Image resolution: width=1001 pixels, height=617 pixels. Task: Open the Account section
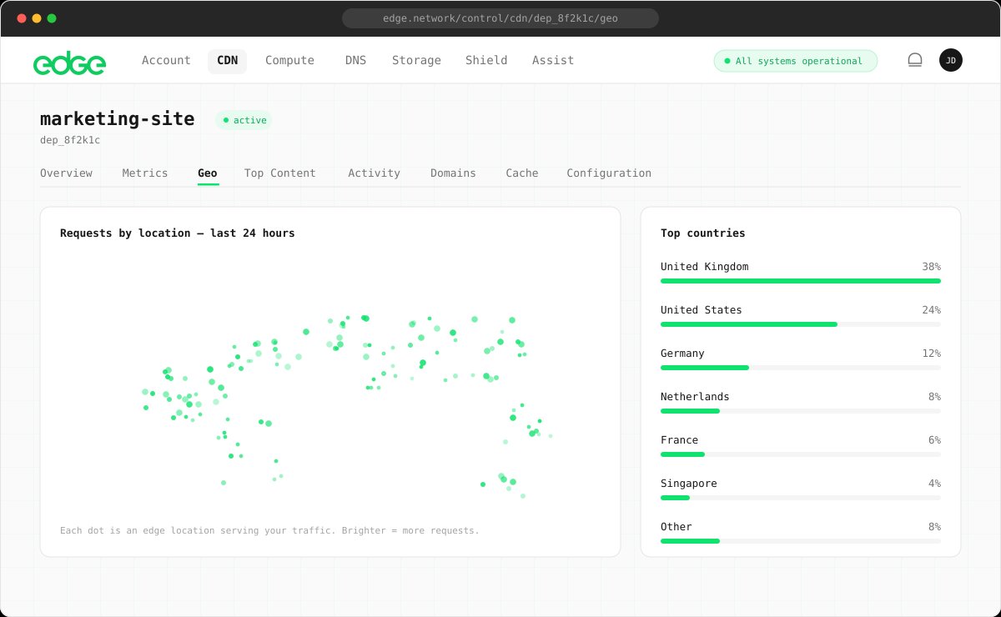tap(166, 60)
